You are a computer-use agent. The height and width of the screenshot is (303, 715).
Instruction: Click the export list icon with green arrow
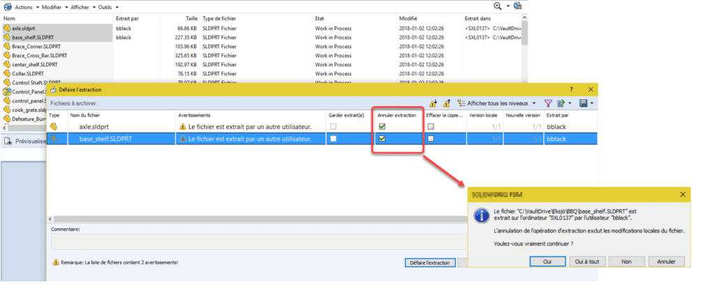[x=561, y=103]
